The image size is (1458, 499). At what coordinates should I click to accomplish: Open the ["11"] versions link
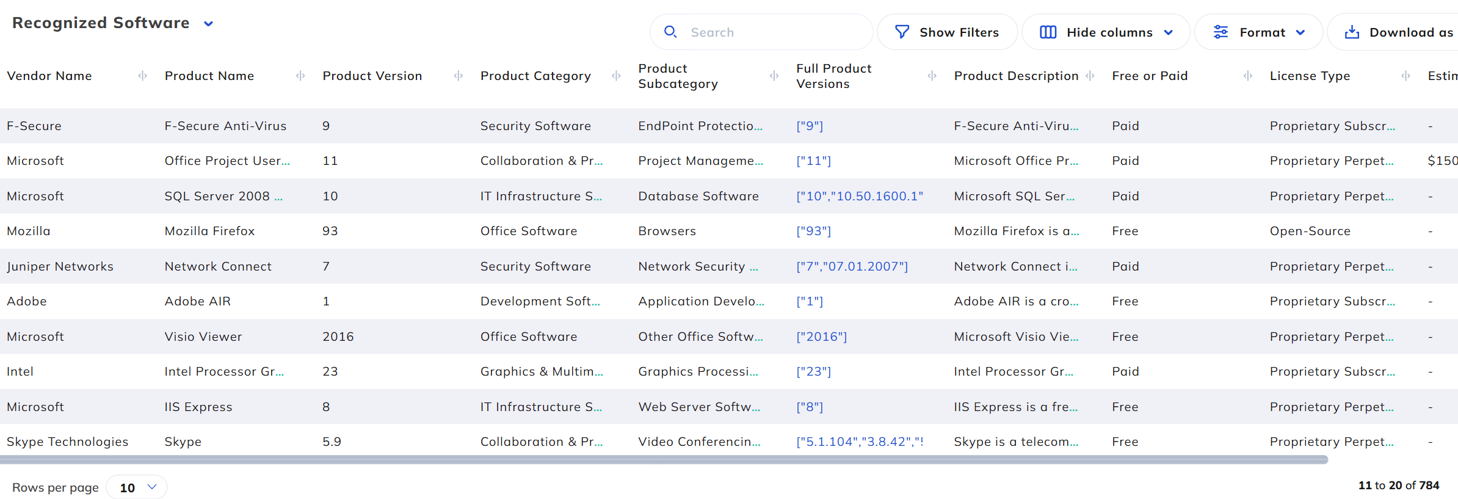813,161
